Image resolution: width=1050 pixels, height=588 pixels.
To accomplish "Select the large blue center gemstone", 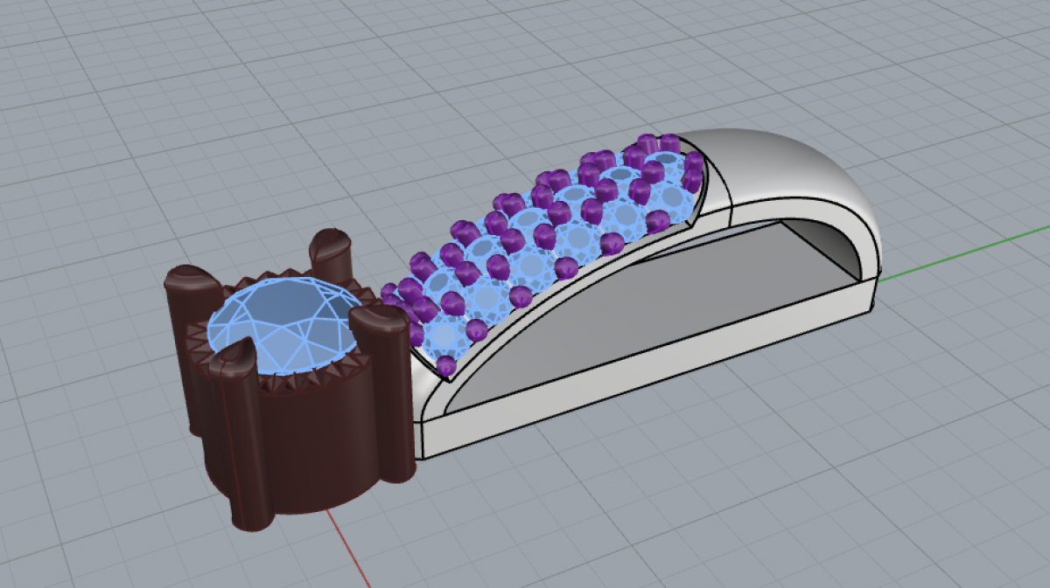I will [283, 327].
